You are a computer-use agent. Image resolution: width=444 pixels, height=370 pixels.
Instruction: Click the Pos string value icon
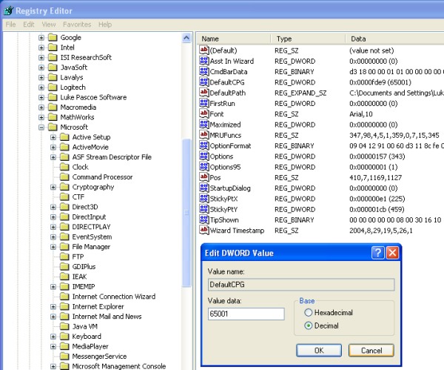tap(204, 177)
